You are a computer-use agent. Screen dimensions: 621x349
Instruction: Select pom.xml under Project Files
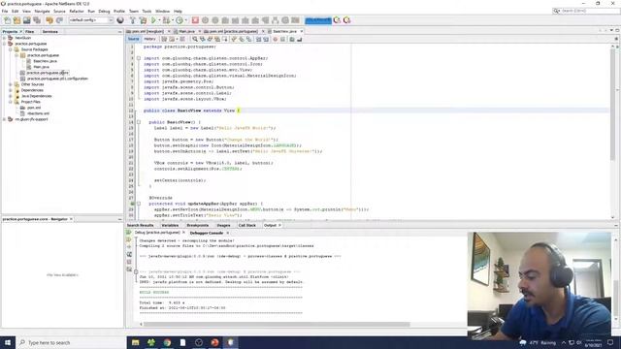(34, 108)
